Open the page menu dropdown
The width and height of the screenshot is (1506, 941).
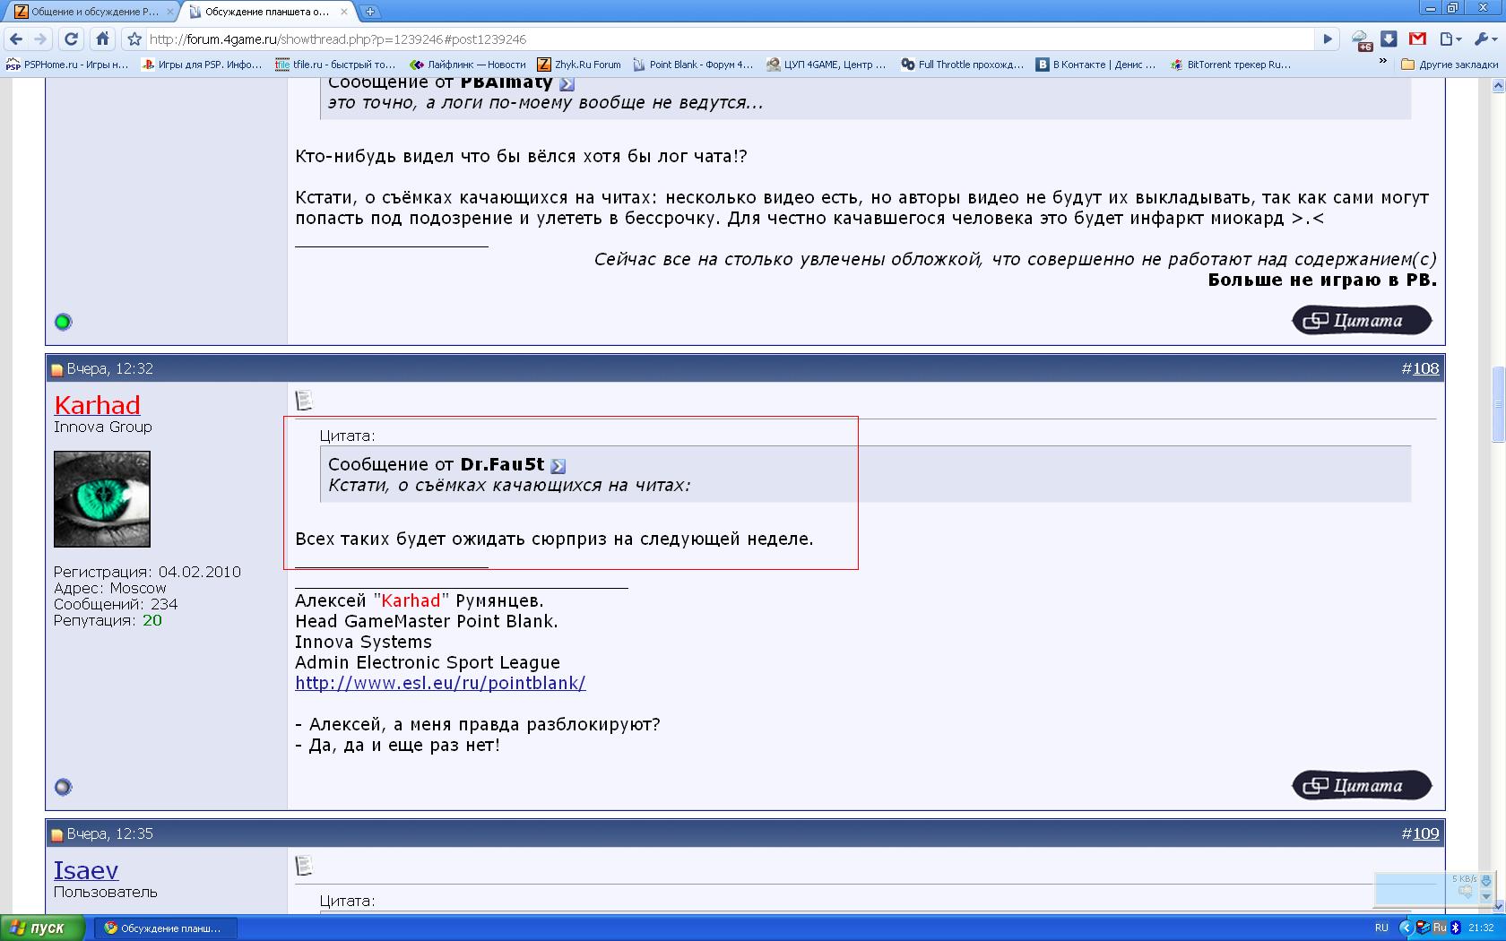1450,39
